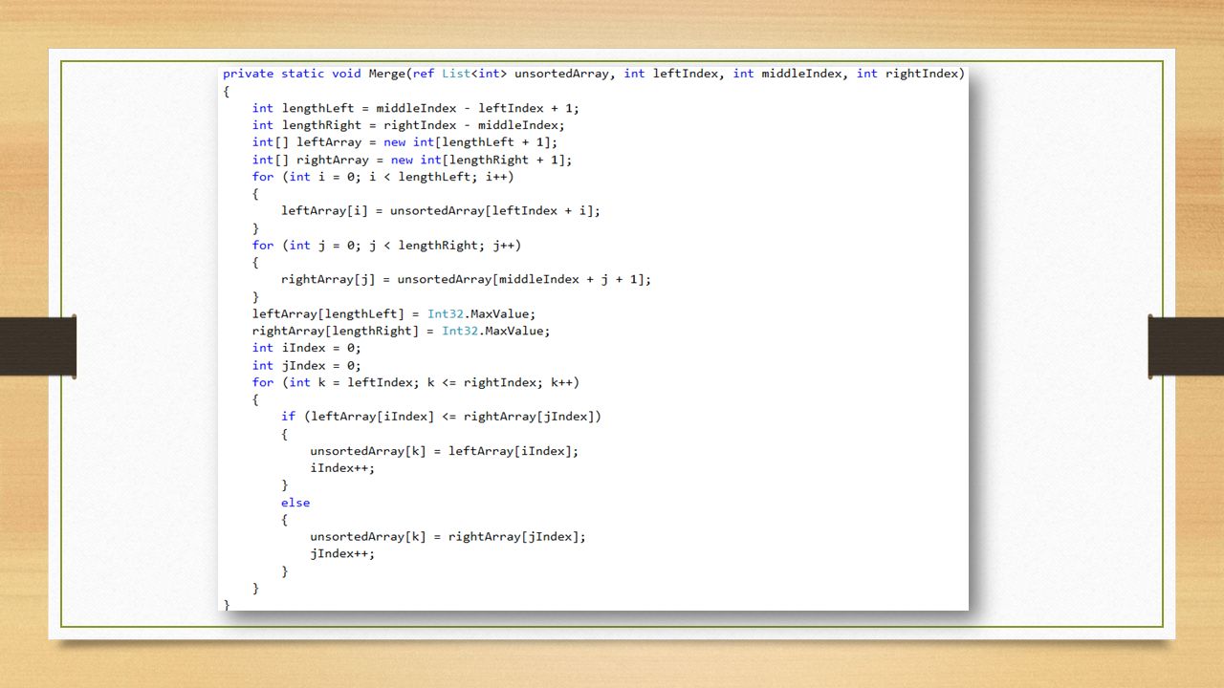Select 'unsortedArray[k] = rightArray[jIndex];' assignment

coord(448,537)
